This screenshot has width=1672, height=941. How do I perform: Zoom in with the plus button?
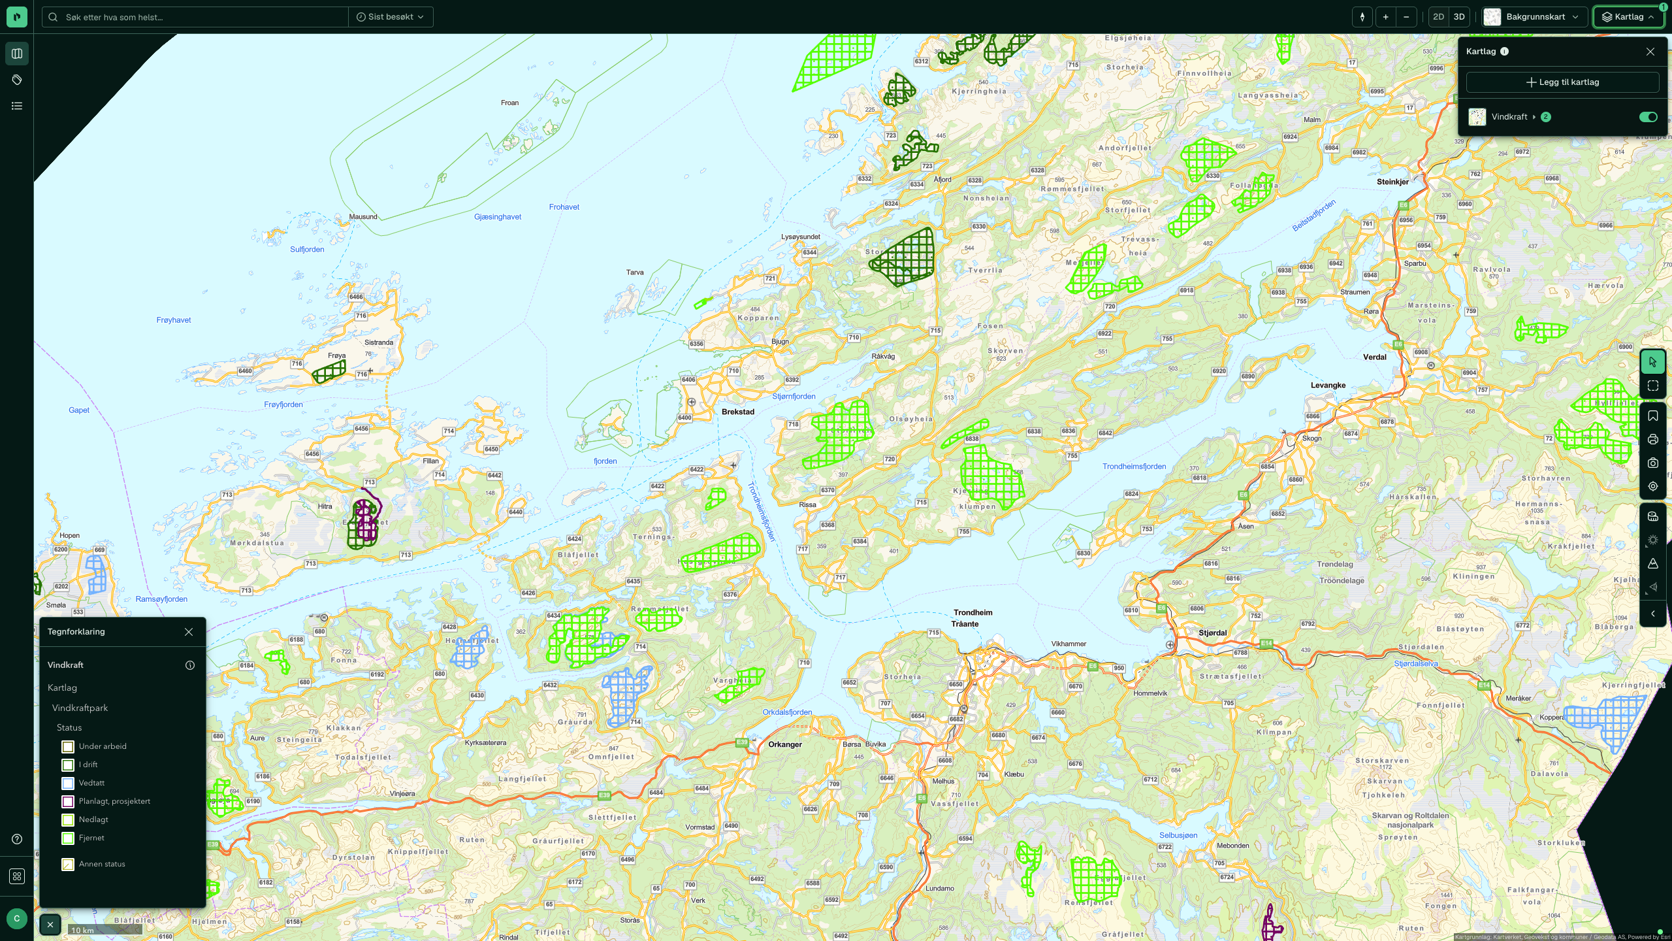(x=1385, y=17)
